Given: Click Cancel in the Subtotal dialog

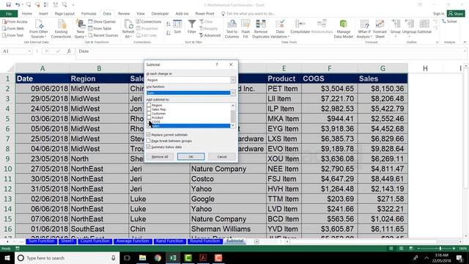Looking at the screenshot, I should pos(222,156).
